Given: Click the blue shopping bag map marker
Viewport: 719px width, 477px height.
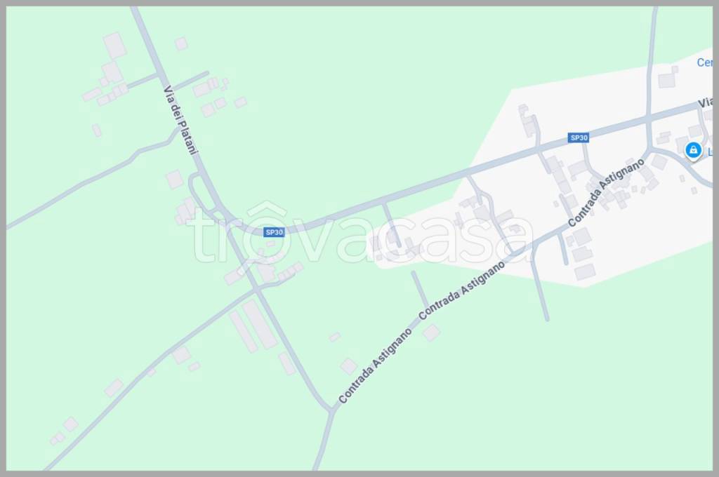Looking at the screenshot, I should tap(693, 150).
